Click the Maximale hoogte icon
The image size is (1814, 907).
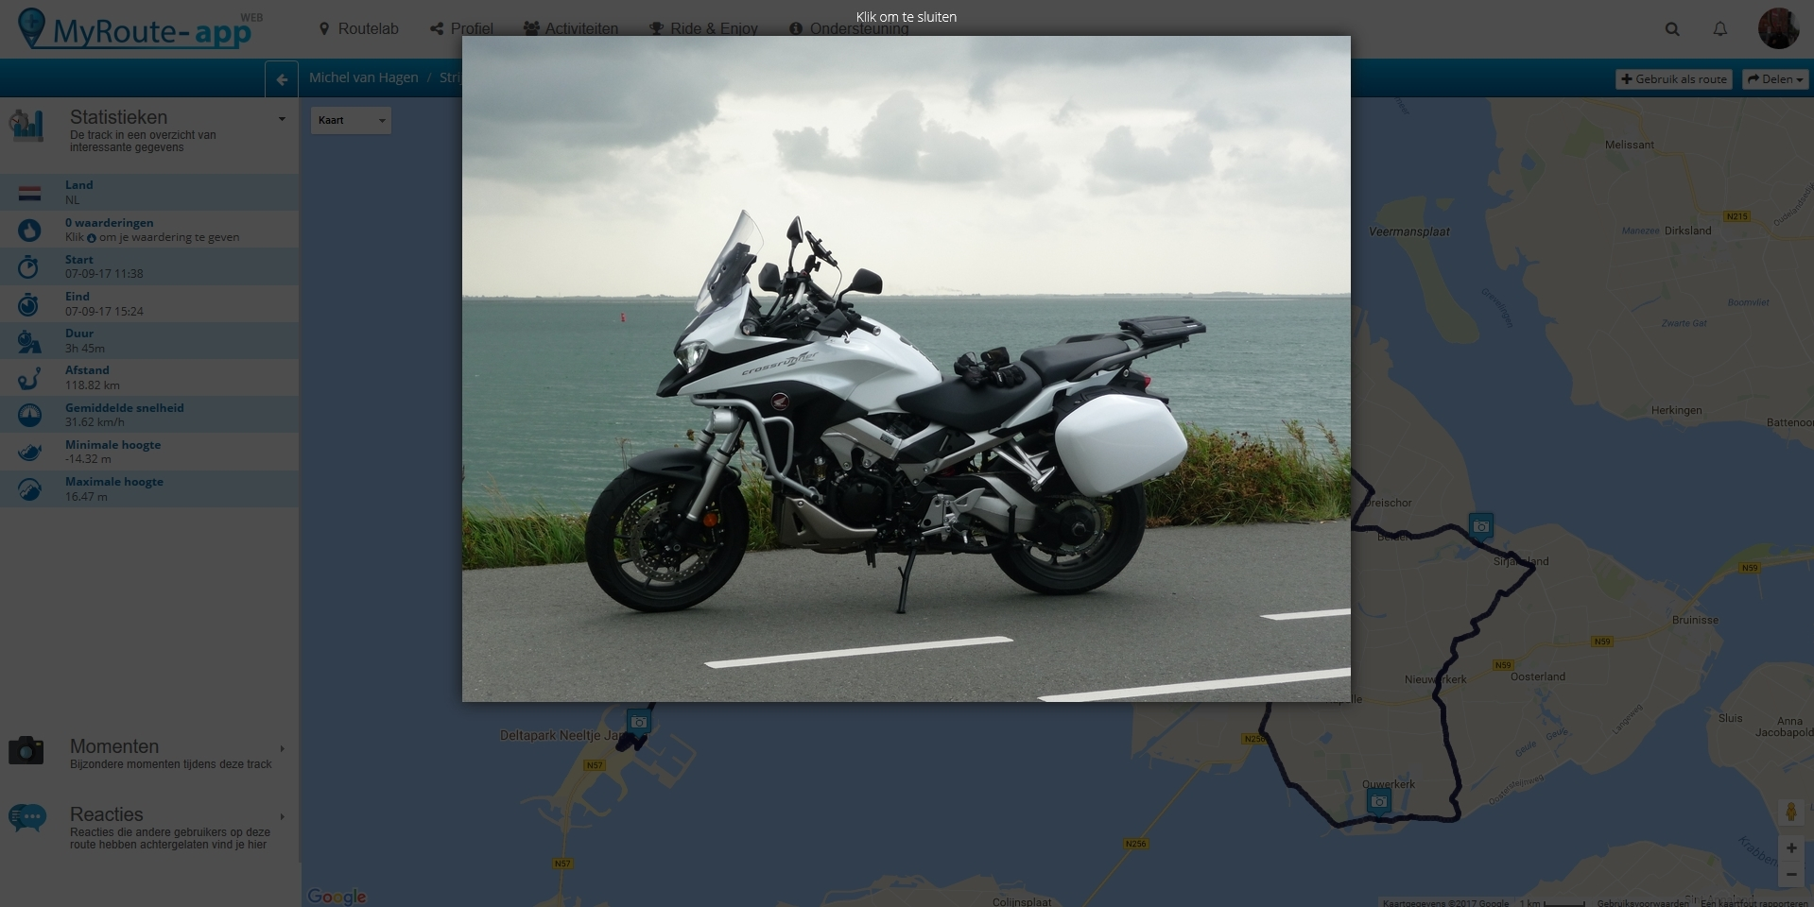29,489
